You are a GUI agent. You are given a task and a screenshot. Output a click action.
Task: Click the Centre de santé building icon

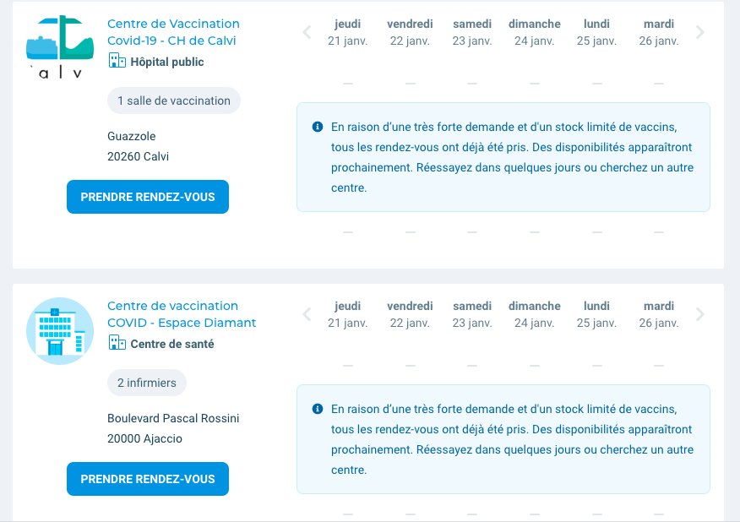(117, 344)
